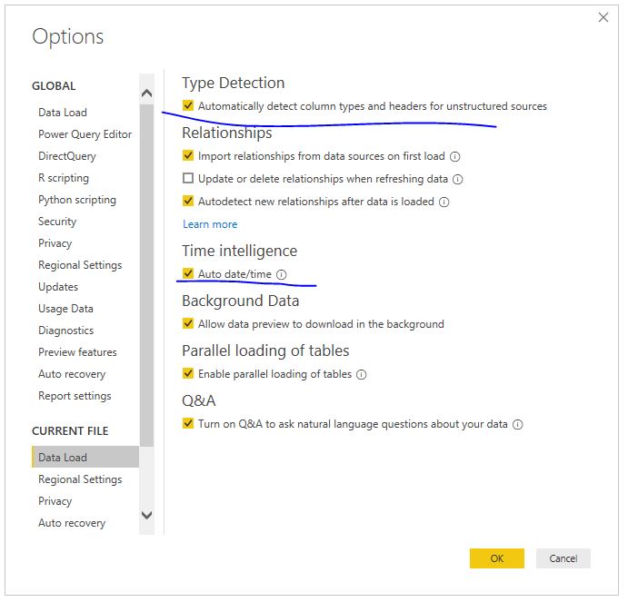Click the sidebar scrollbar thumb
The image size is (638, 612).
click(x=146, y=276)
